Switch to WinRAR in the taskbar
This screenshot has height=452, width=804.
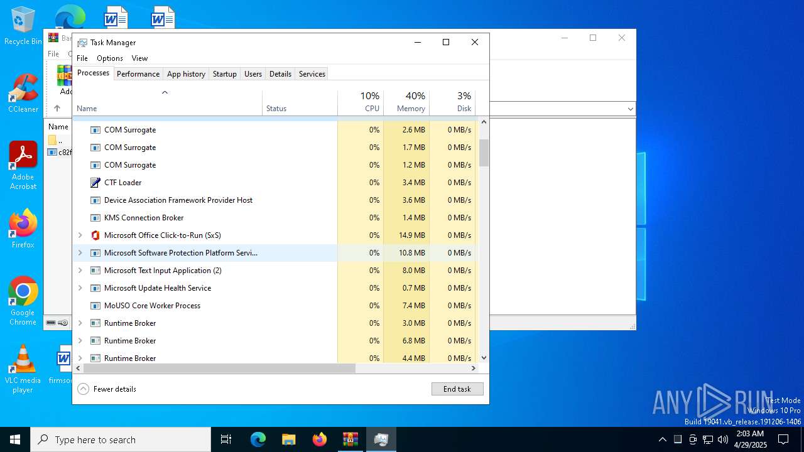click(x=350, y=439)
